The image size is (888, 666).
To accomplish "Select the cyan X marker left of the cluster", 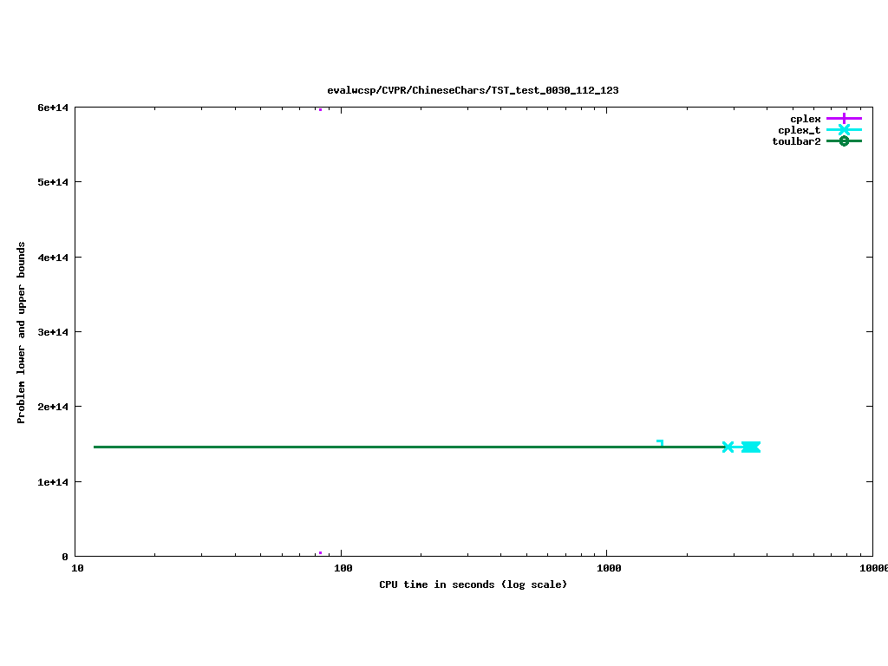I will 728,447.
